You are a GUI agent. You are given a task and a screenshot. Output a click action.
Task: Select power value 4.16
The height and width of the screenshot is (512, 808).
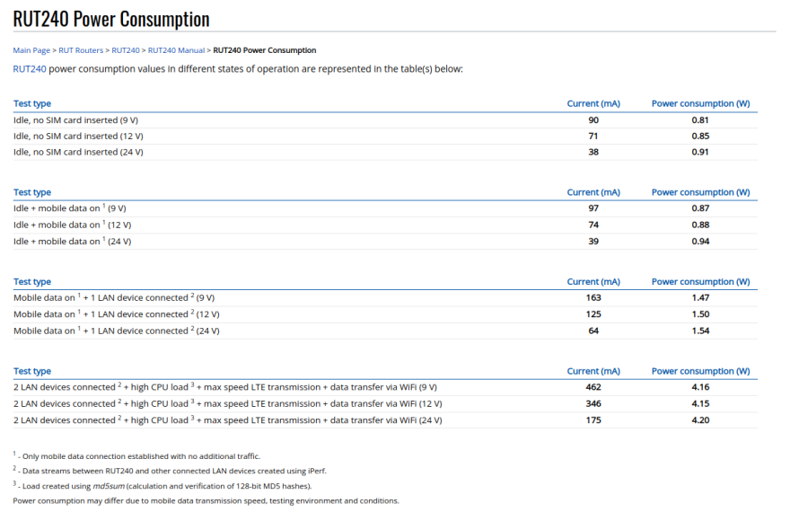[700, 387]
